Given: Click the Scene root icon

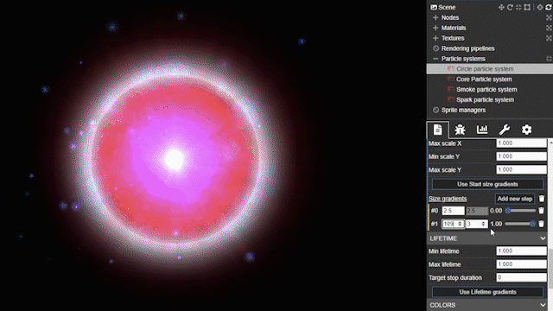Looking at the screenshot, I should coord(434,7).
